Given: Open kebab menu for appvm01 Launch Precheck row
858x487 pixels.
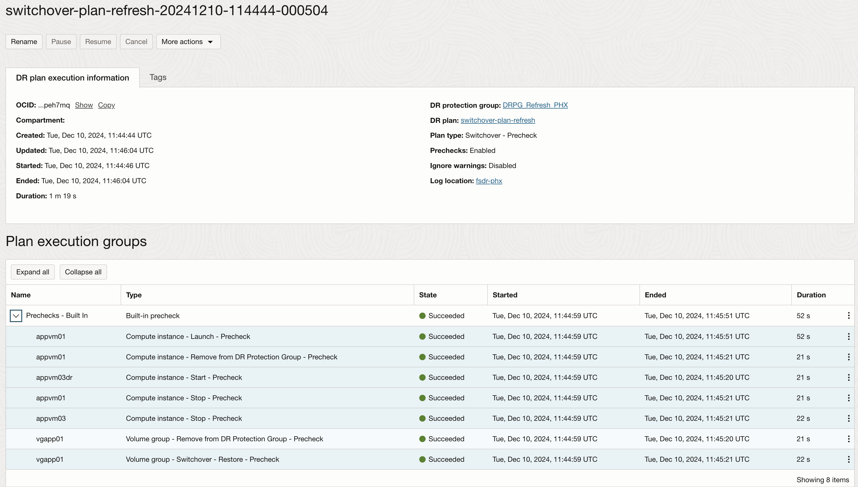Looking at the screenshot, I should (848, 336).
